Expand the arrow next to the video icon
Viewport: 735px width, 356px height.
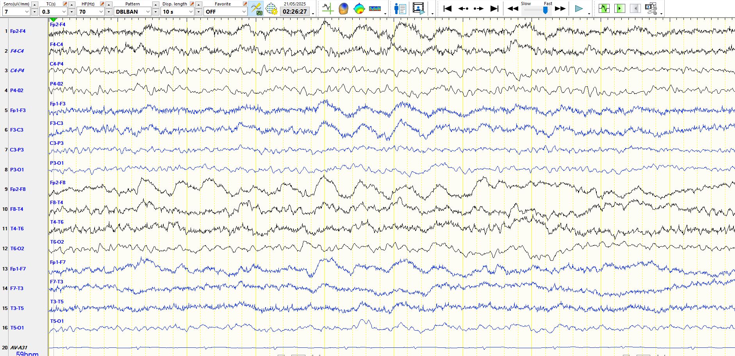[432, 14]
